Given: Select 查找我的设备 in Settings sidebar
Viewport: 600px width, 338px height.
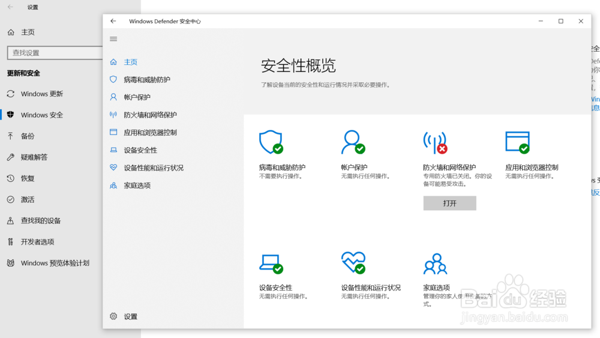Looking at the screenshot, I should (x=41, y=220).
